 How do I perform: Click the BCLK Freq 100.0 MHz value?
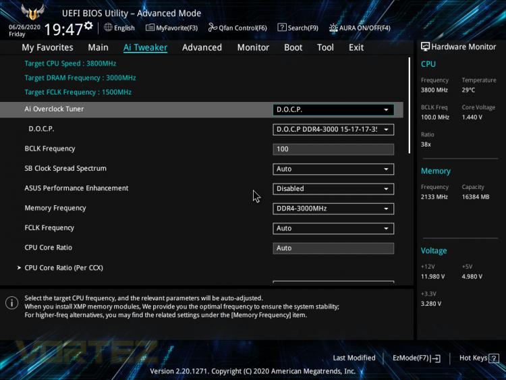[434, 117]
